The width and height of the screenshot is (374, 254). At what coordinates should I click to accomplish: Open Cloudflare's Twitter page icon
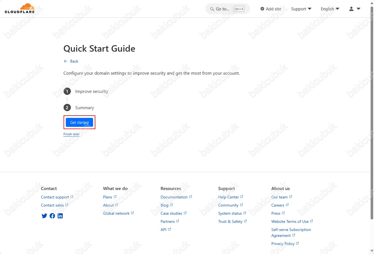click(44, 216)
